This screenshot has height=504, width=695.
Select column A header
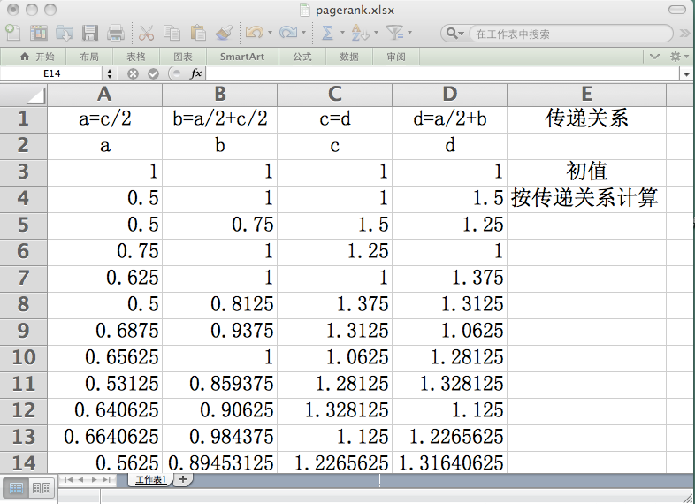point(104,95)
